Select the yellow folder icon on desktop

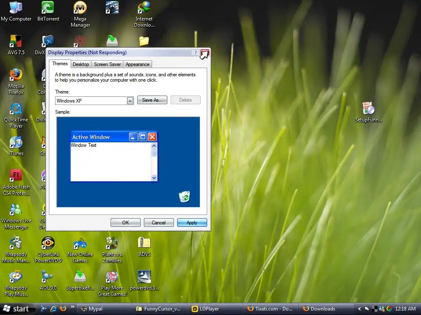tap(144, 41)
